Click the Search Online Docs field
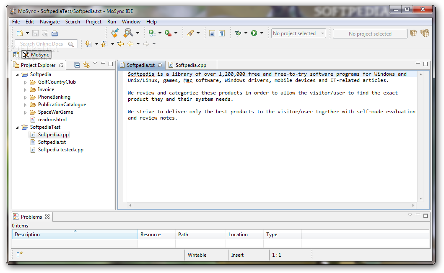Screen dimensions: 444x273 [x=46, y=44]
